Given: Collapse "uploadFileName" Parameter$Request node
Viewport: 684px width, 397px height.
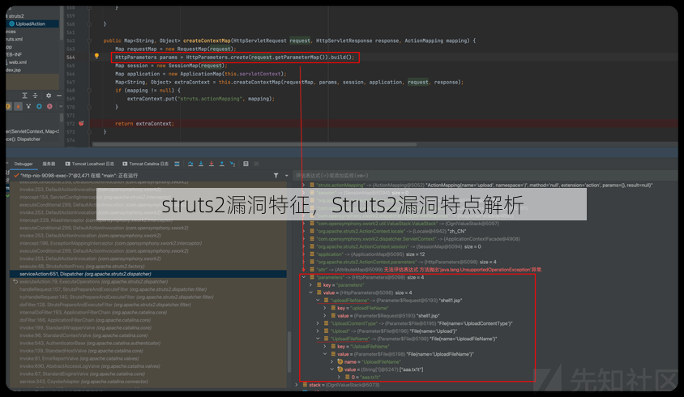Looking at the screenshot, I should pyautogui.click(x=318, y=300).
